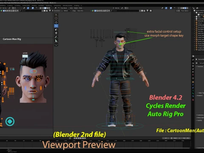Open the Render properties tab

193,63
